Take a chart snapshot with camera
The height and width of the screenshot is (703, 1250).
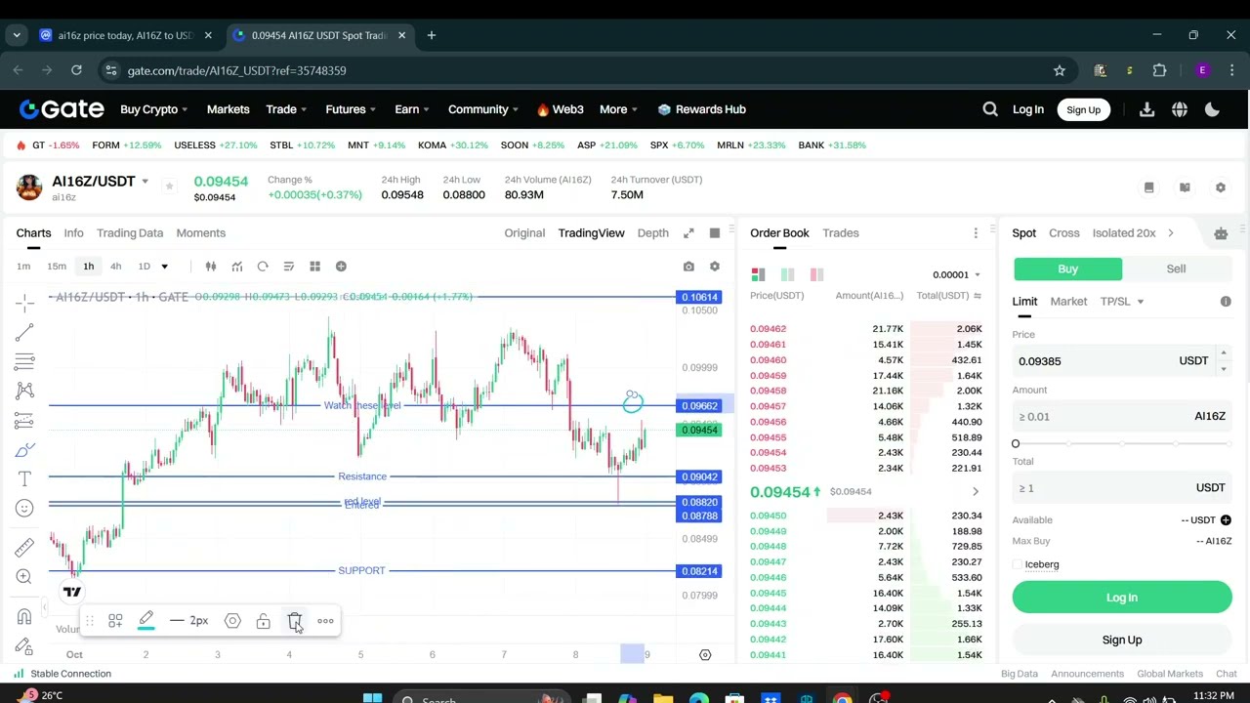tap(688, 267)
